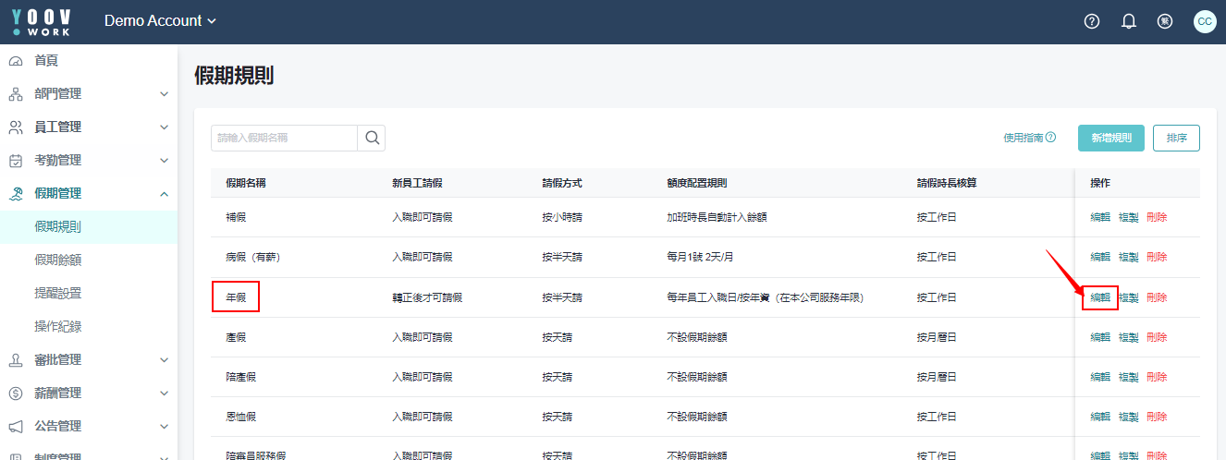This screenshot has width=1226, height=460.
Task: Open the 假期餘額 submenu item
Action: tap(57, 260)
